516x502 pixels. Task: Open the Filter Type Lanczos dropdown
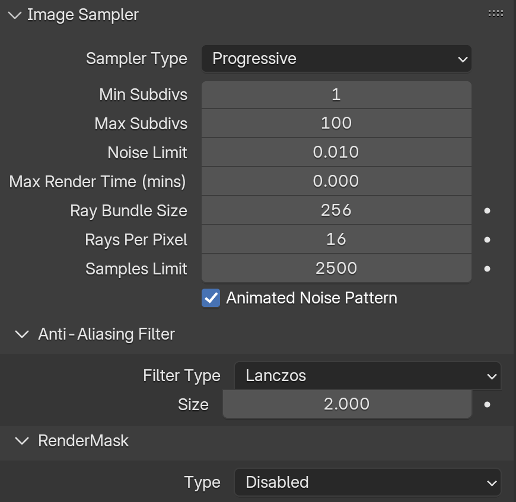(x=368, y=375)
